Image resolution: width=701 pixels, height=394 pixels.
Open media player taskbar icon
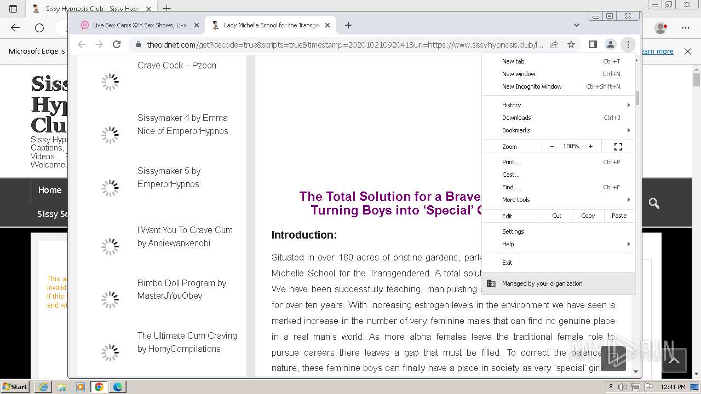click(81, 387)
